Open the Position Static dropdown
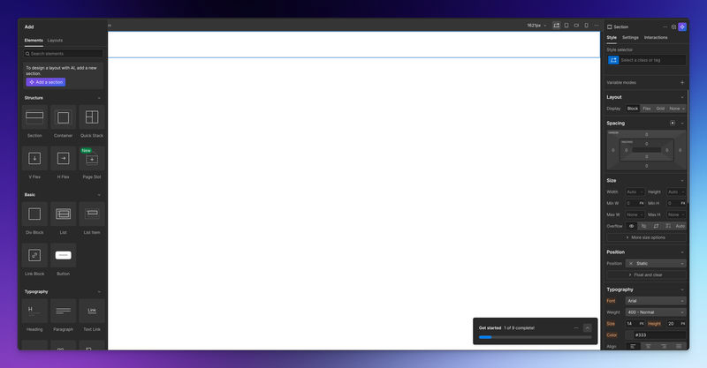The width and height of the screenshot is (707, 368). pos(656,264)
